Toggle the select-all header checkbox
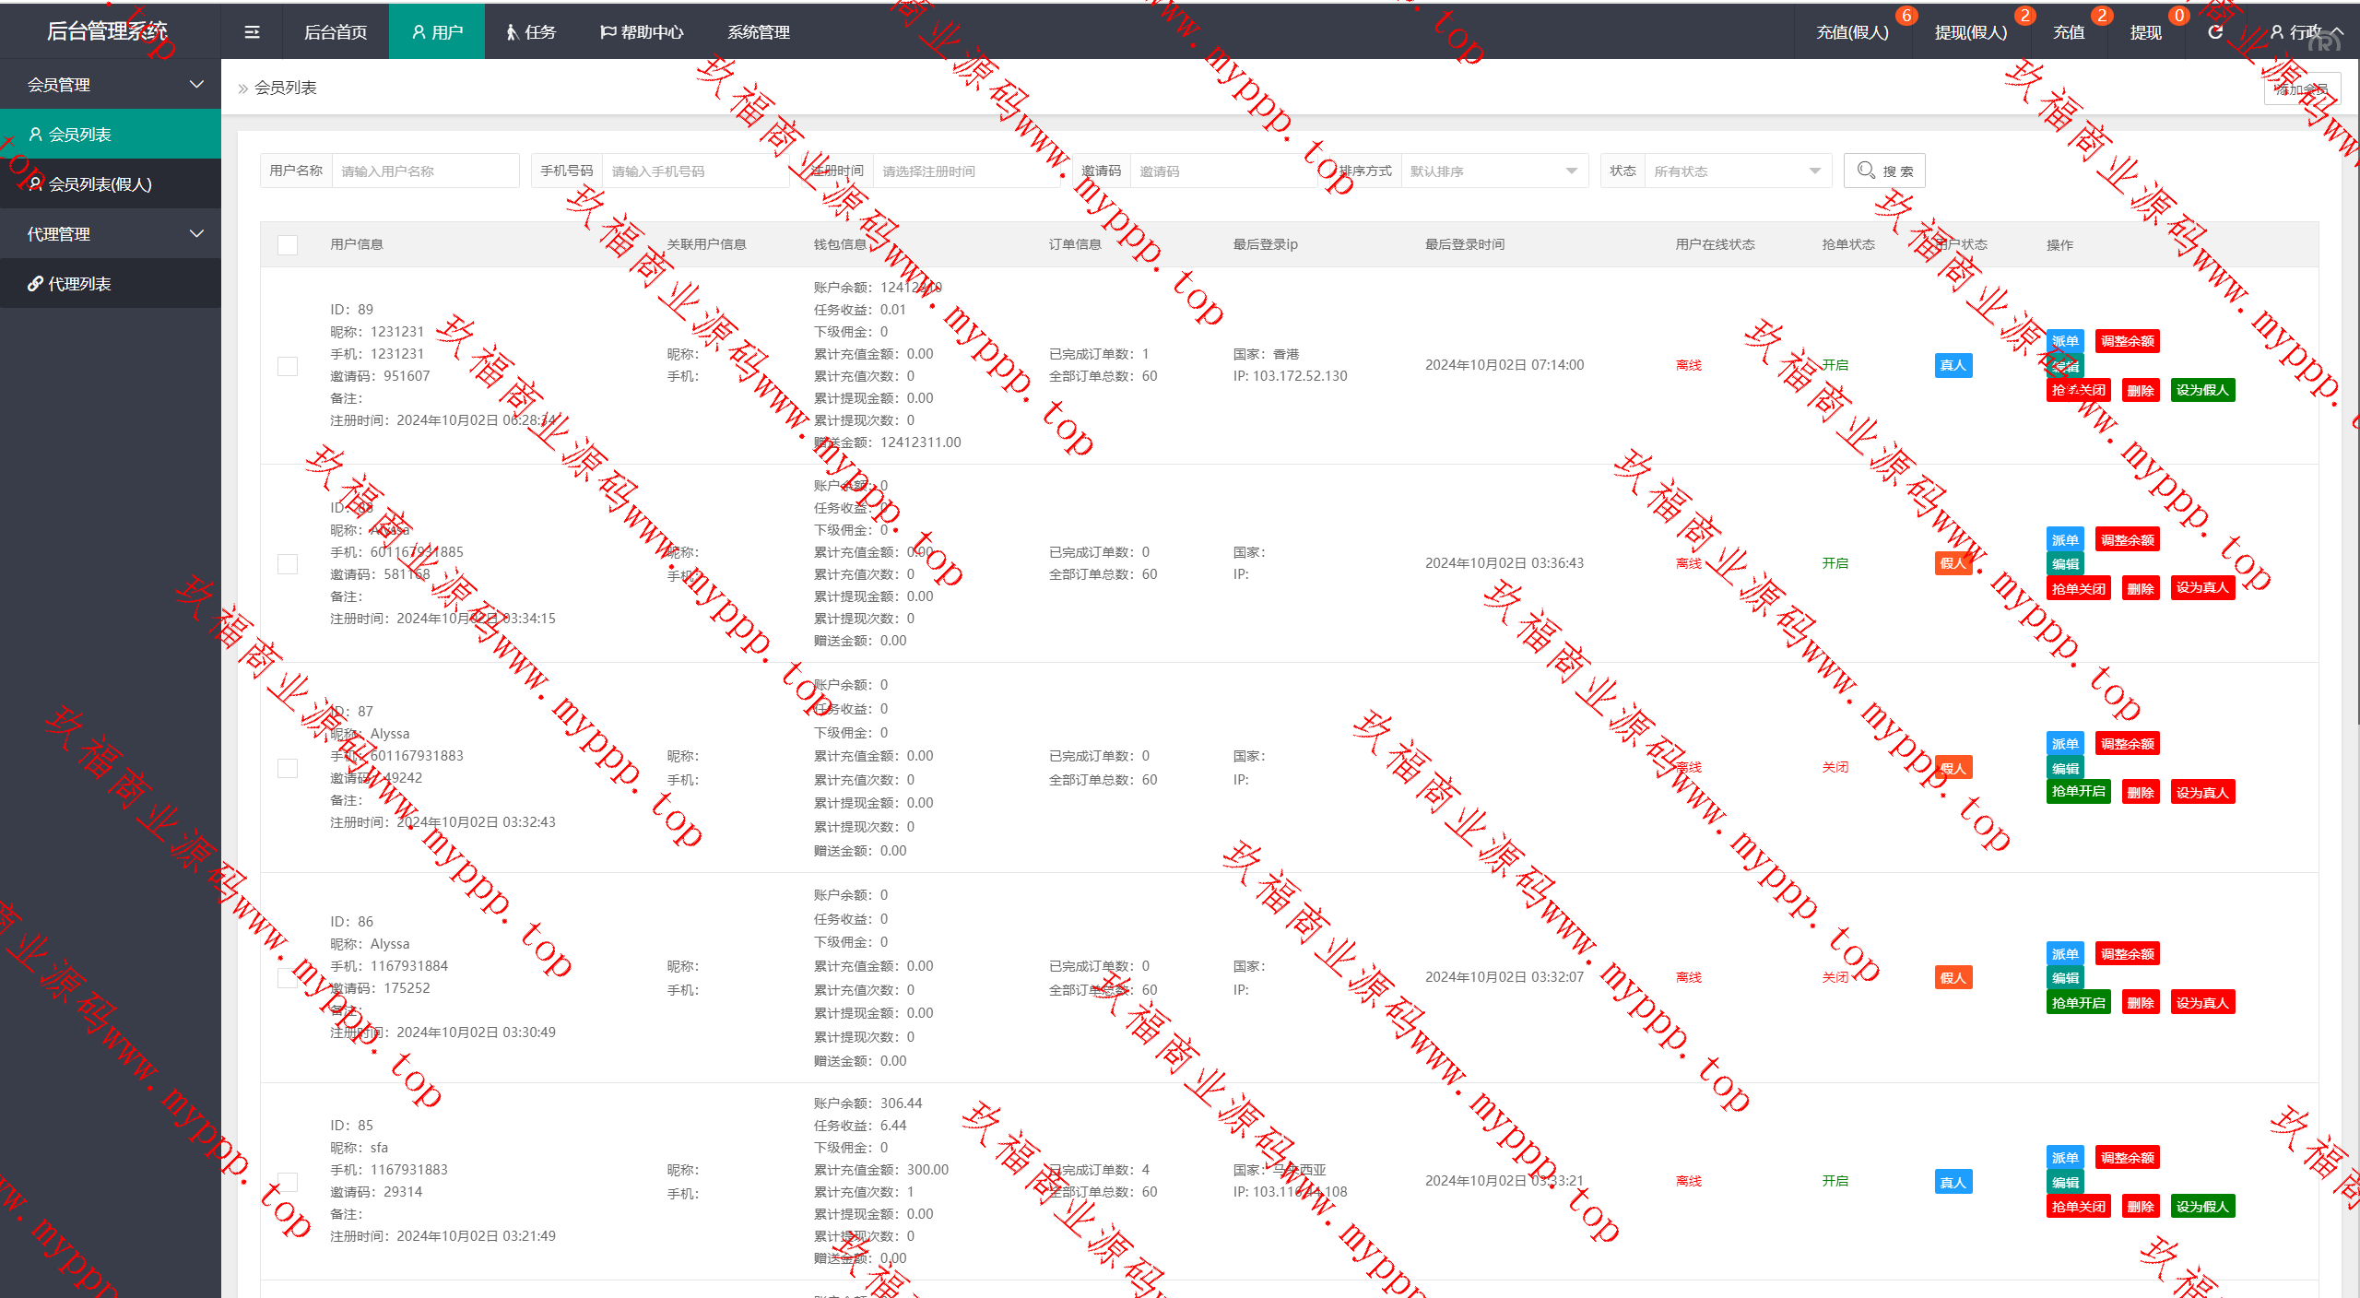Viewport: 2360px width, 1298px height. [x=288, y=244]
